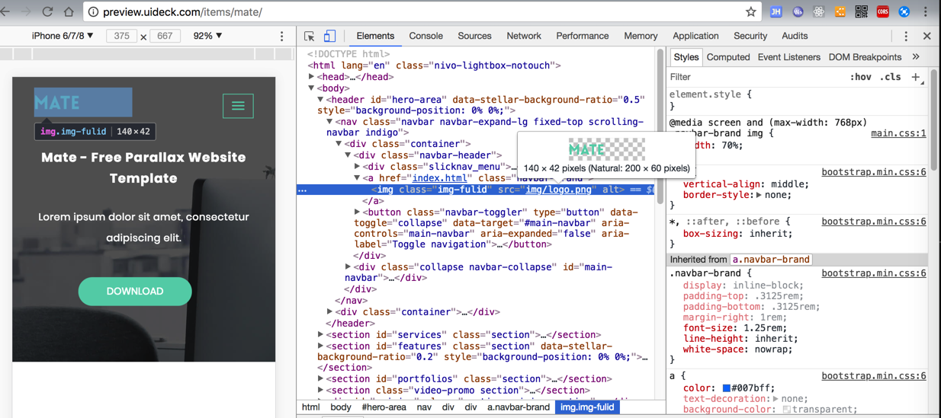Reload the page in the browser
This screenshot has width=941, height=418.
[47, 11]
